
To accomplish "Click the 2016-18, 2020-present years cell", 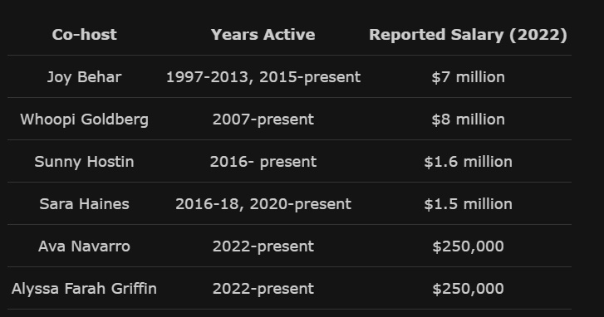I will pyautogui.click(x=263, y=204).
